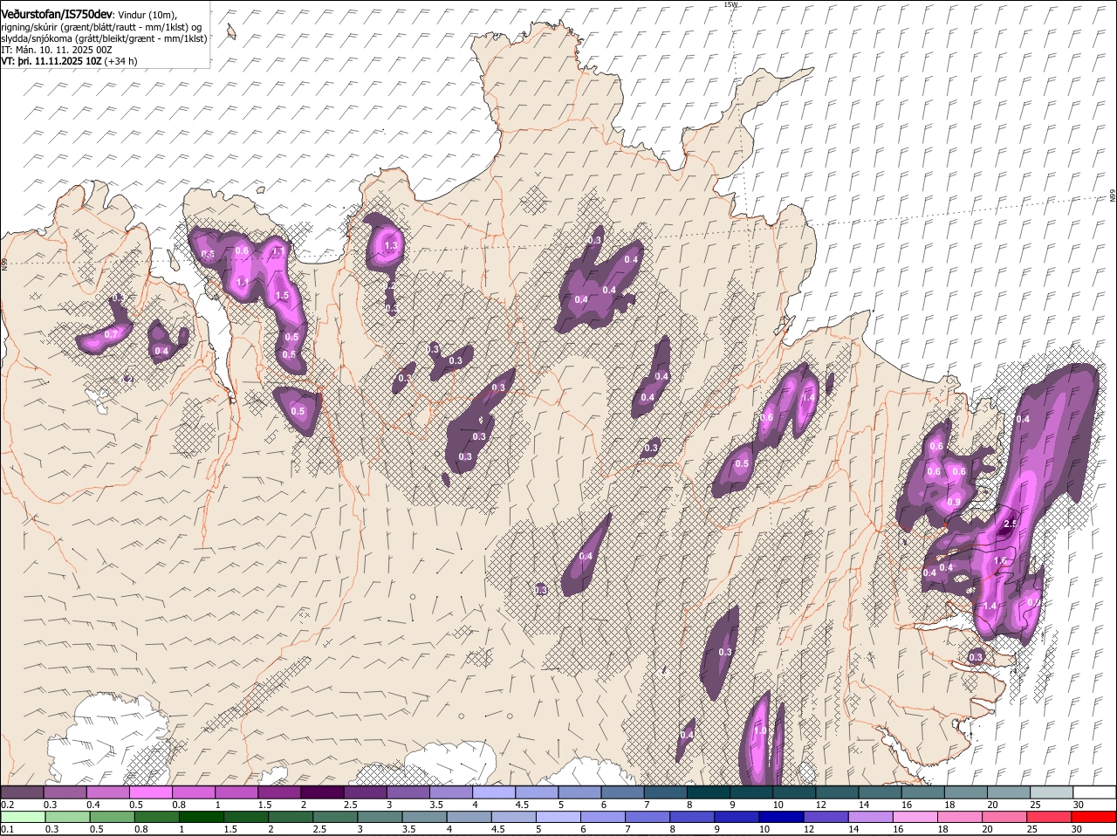Image resolution: width=1117 pixels, height=836 pixels.
Task: Select the darkest purple 2–2.5 swatch in the upper legend
Action: 323,792
